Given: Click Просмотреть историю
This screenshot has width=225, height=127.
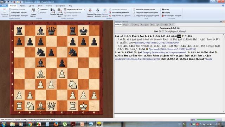Looking at the screenshot, I should coord(172,16).
